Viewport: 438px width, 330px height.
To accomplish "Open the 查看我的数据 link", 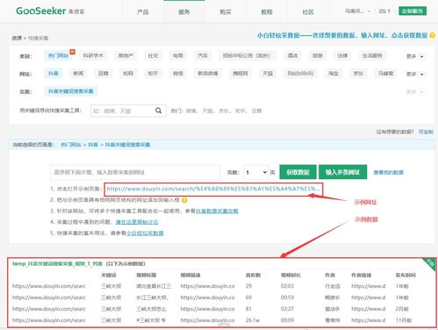I will click(x=388, y=173).
